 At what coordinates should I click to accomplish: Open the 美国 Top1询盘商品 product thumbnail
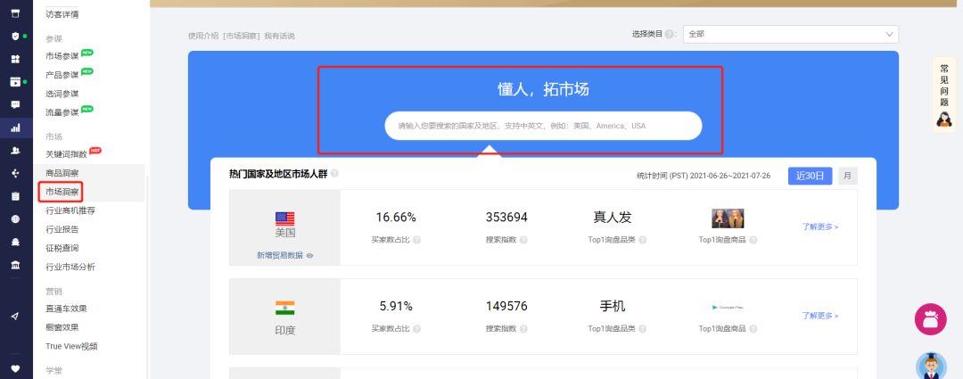click(x=728, y=218)
